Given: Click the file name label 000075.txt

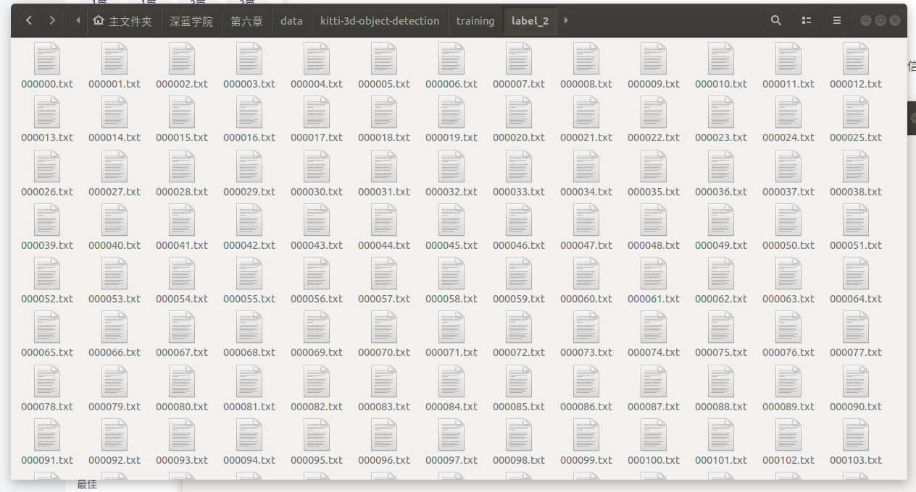Looking at the screenshot, I should click(721, 352).
